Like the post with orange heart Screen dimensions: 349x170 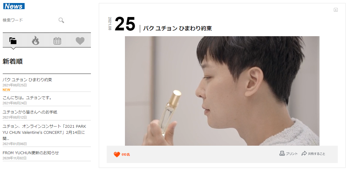117,154
